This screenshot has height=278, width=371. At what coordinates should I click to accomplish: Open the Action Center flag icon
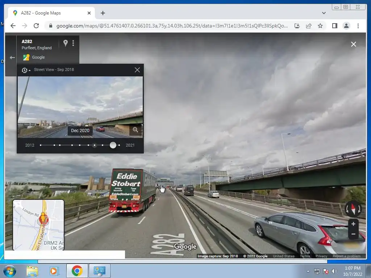point(326,271)
